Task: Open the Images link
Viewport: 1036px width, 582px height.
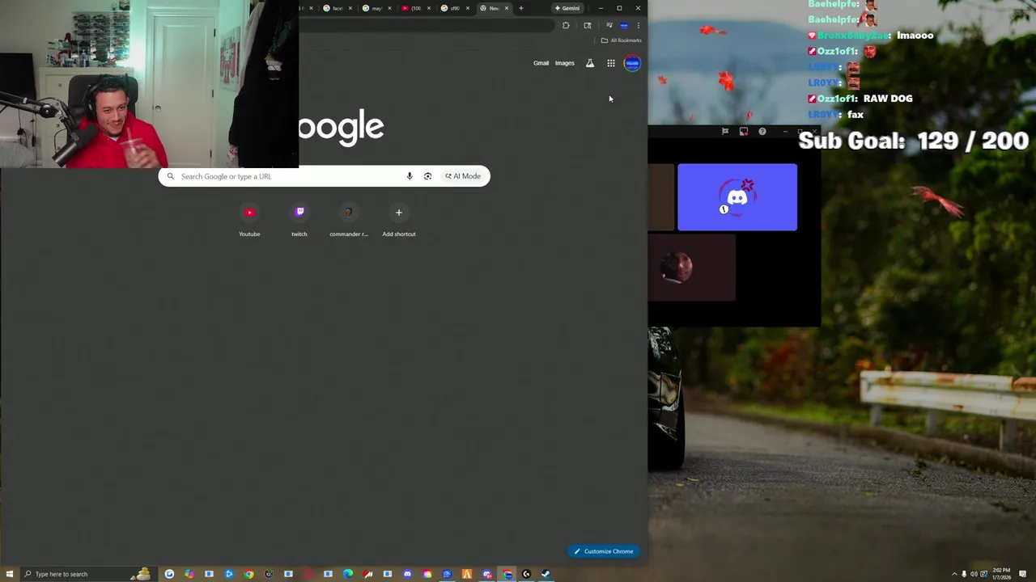Action: point(565,63)
